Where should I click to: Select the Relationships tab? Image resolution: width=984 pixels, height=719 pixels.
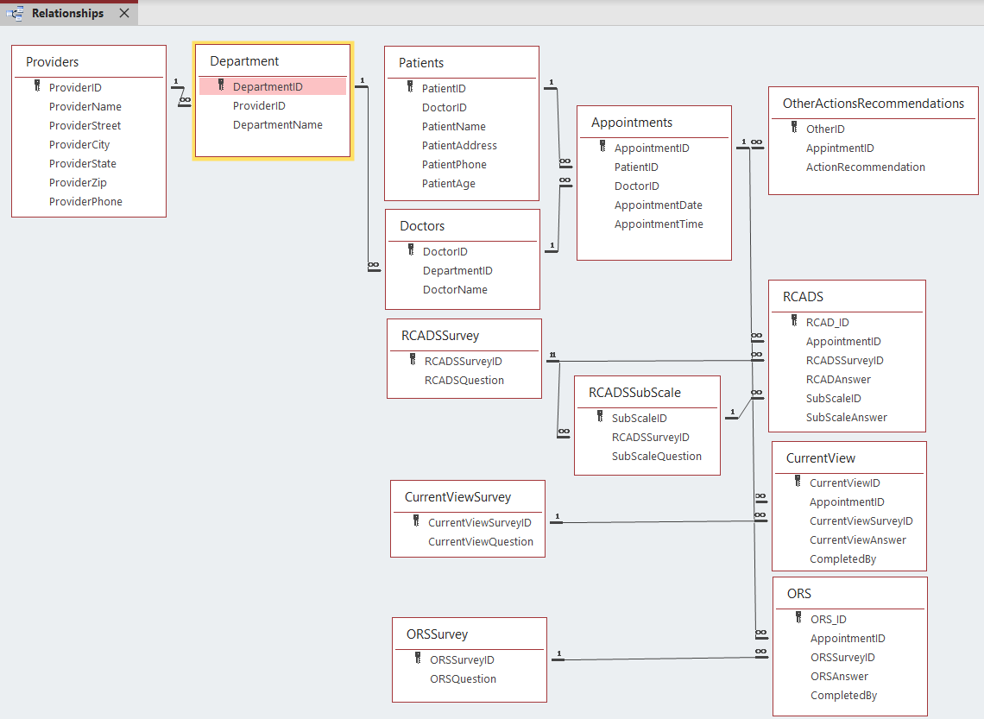68,13
